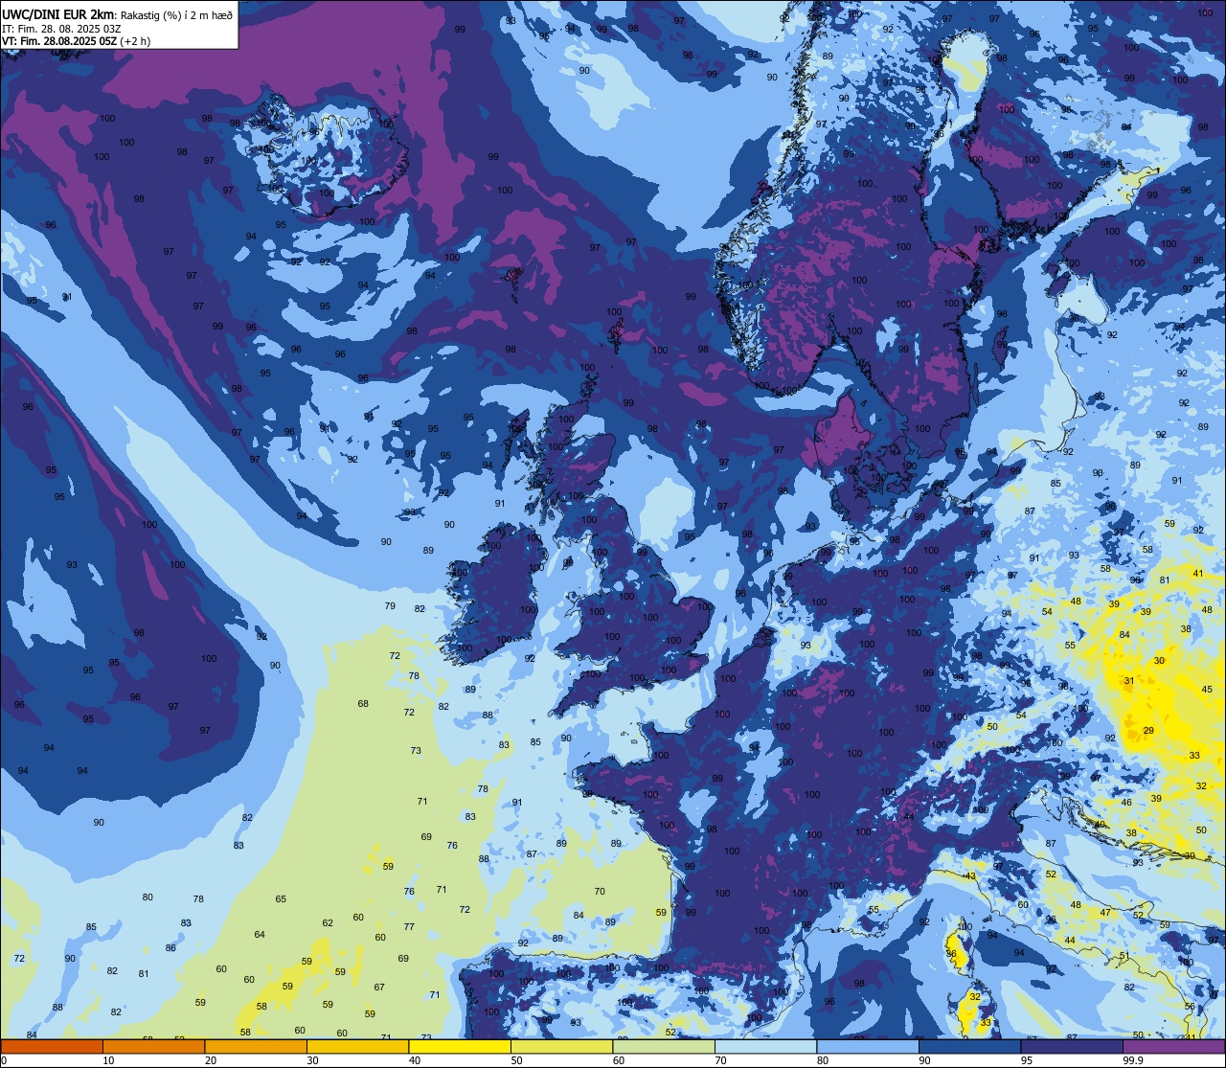Click the '31' humidity value on the map
This screenshot has height=1068, width=1226.
click(x=1129, y=681)
